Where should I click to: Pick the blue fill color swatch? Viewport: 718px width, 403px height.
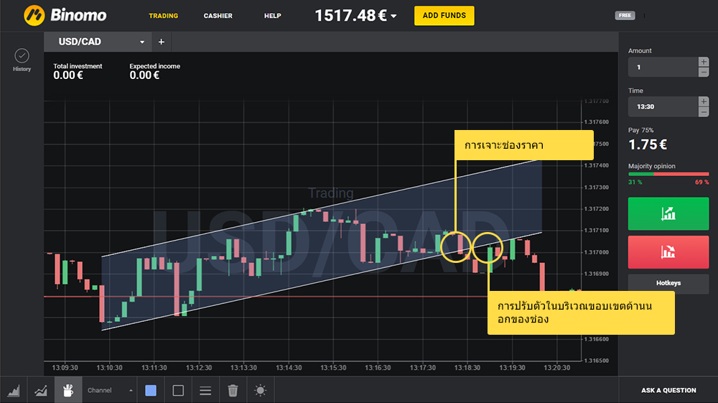(151, 390)
